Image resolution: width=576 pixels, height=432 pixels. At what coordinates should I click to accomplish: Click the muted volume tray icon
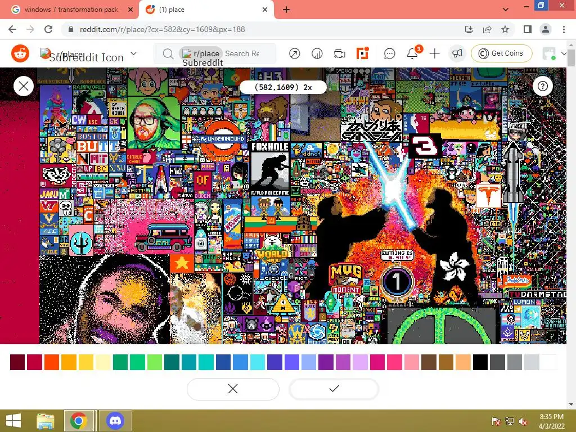[x=523, y=421]
